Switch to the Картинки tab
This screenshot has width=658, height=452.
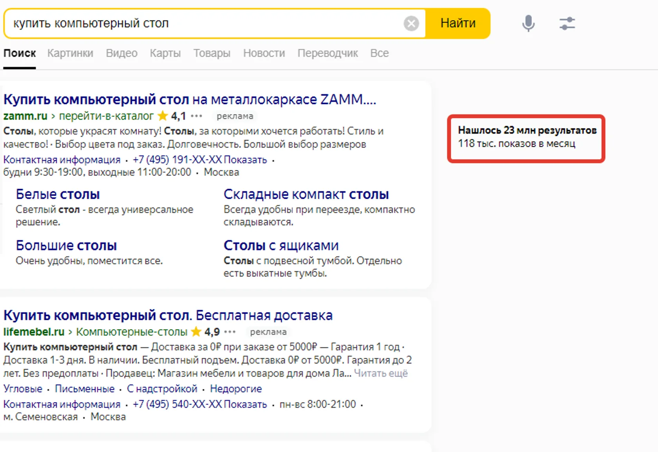[x=70, y=53]
